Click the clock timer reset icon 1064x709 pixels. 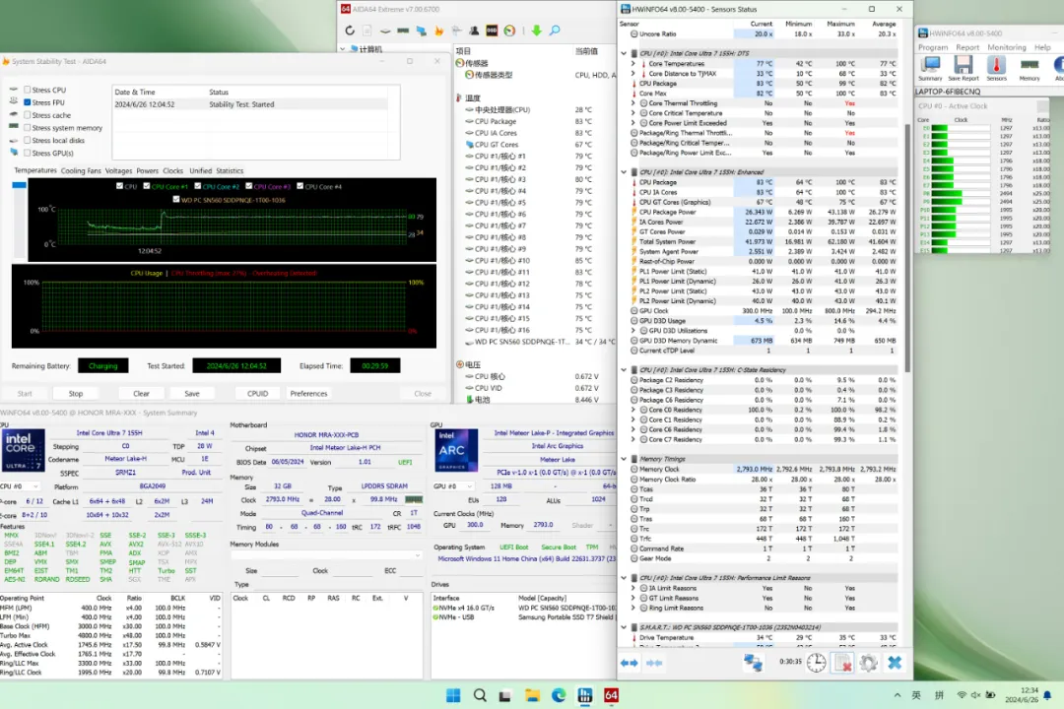[816, 663]
